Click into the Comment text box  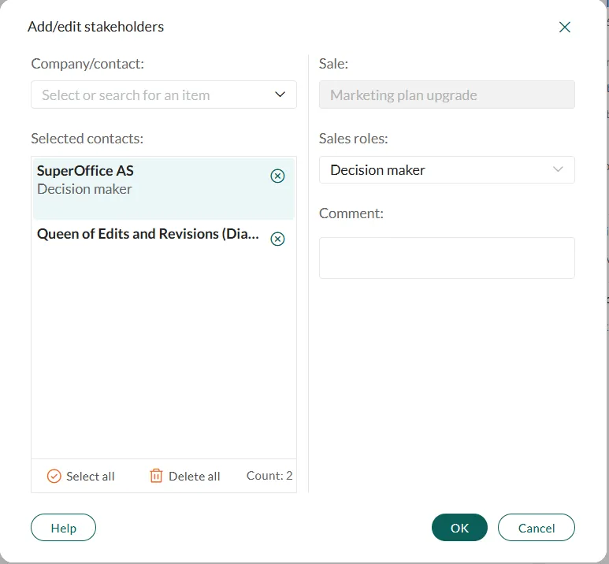(447, 258)
